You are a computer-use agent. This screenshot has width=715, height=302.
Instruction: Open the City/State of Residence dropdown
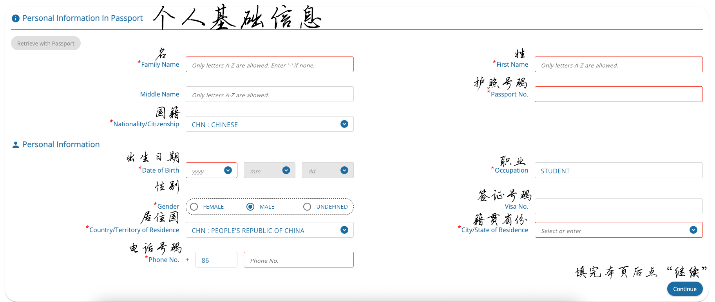[x=618, y=230]
